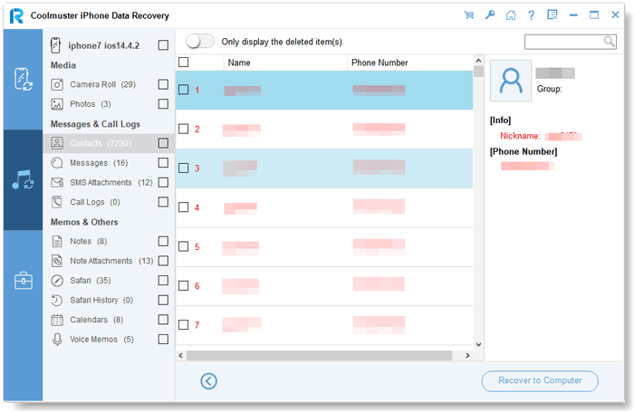634x413 pixels.
Task: Check the Call Logs checkbox
Action: 163,202
